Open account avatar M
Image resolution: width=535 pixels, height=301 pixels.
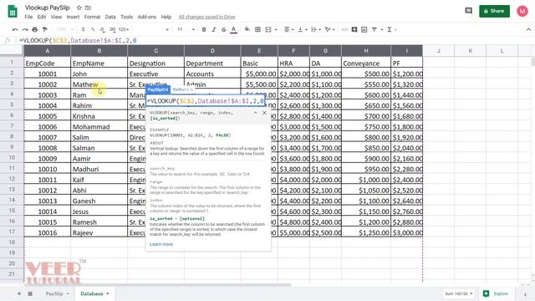522,11
